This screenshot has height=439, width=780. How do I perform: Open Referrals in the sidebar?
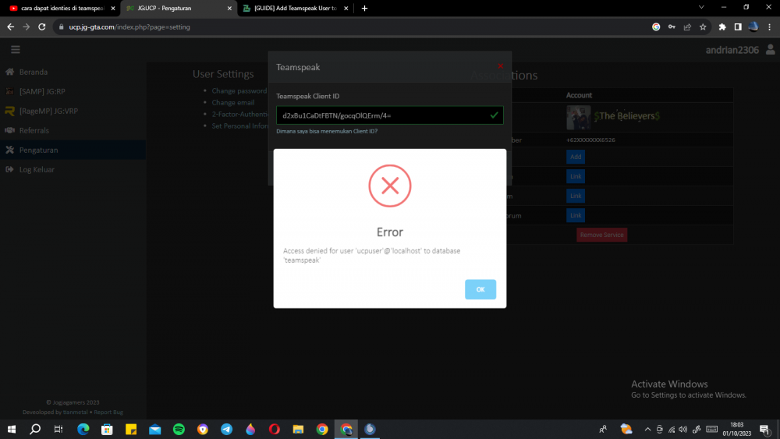[x=34, y=130]
